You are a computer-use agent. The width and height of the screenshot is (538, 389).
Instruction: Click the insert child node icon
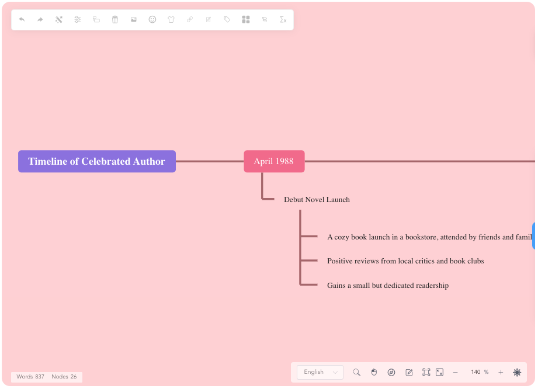click(x=96, y=19)
